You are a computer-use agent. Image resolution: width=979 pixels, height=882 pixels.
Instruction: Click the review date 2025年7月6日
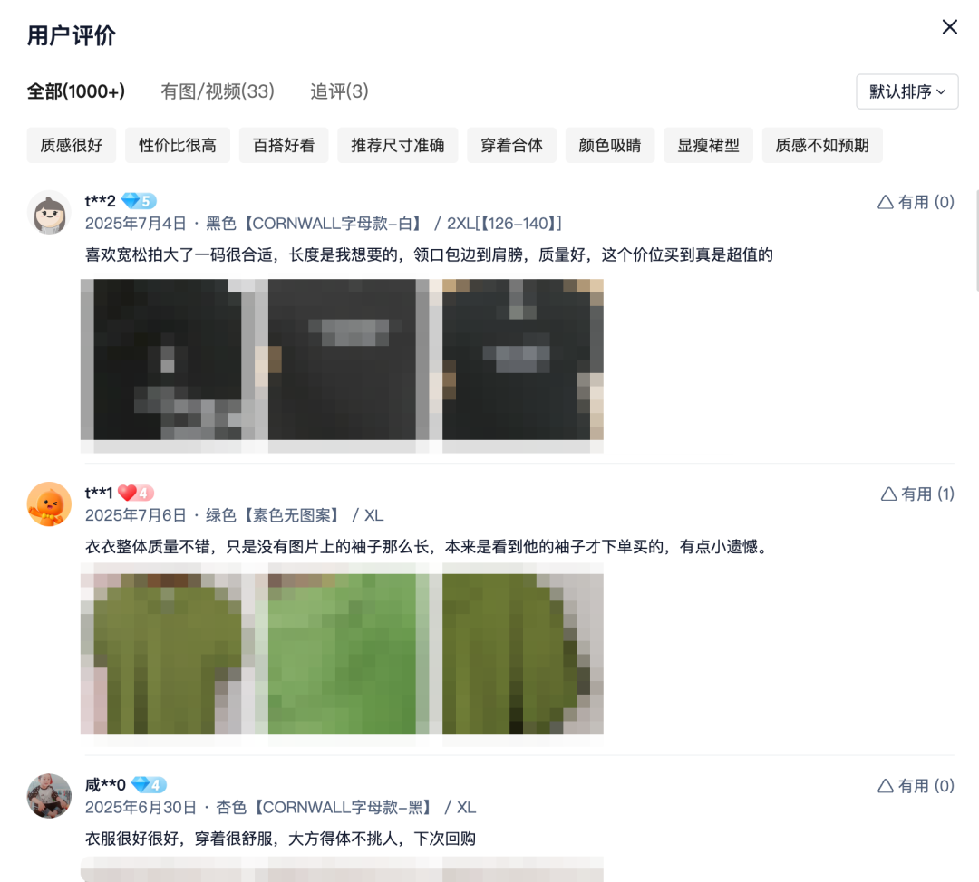(x=135, y=515)
